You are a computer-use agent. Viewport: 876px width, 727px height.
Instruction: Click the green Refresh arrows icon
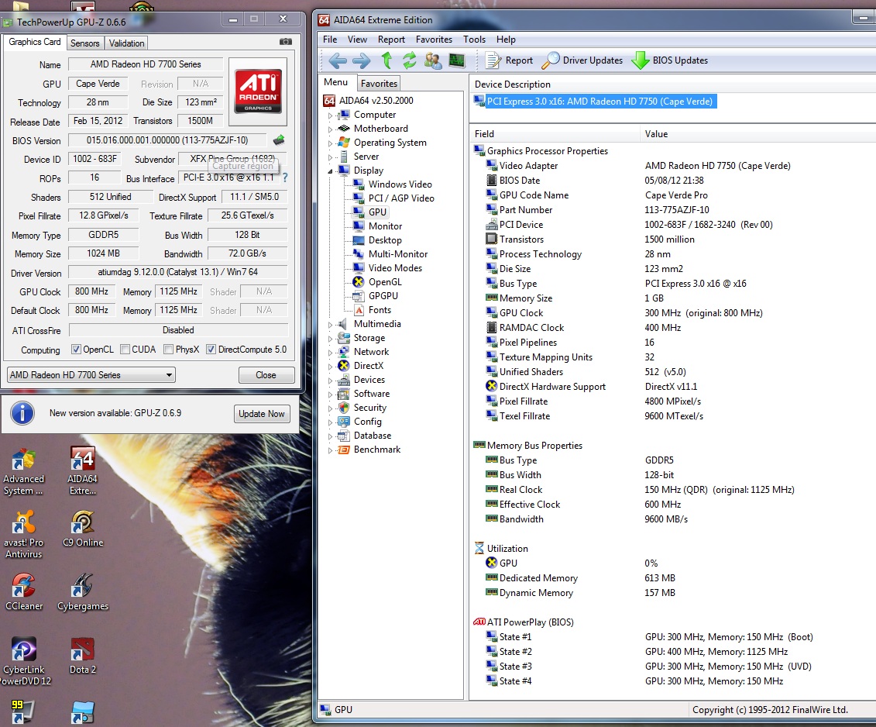point(410,60)
